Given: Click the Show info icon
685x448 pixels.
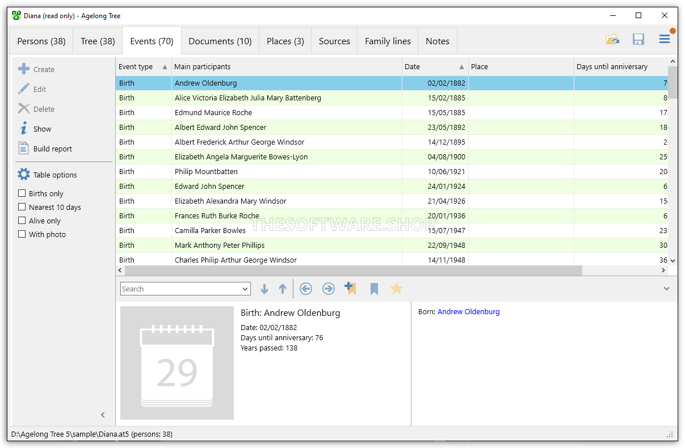Looking at the screenshot, I should 23,128.
